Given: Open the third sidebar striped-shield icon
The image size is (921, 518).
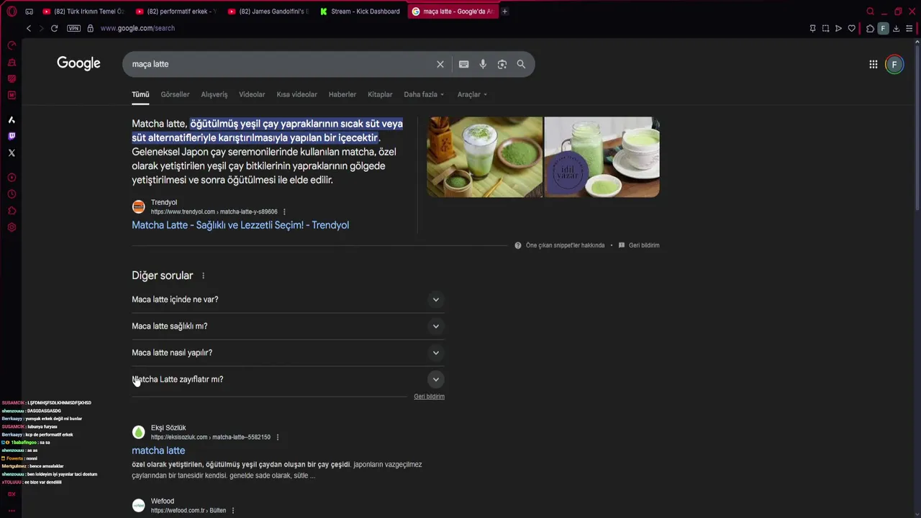Looking at the screenshot, I should (12, 78).
